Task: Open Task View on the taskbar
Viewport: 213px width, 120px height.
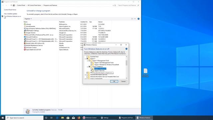Action: [52, 118]
